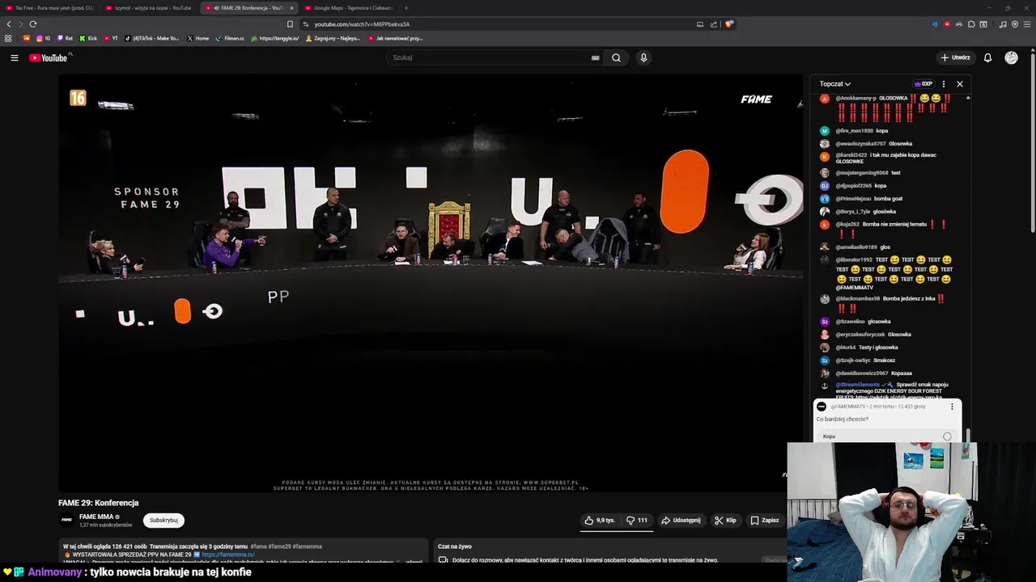1036x582 pixels.
Task: Open live chat three-dot options
Action: [943, 84]
